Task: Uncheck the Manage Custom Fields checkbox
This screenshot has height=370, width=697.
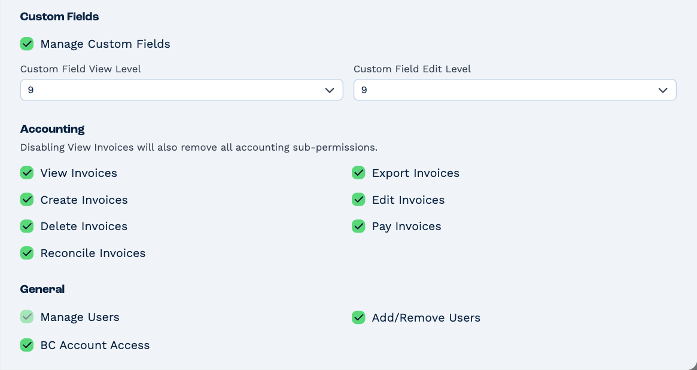Action: (27, 44)
